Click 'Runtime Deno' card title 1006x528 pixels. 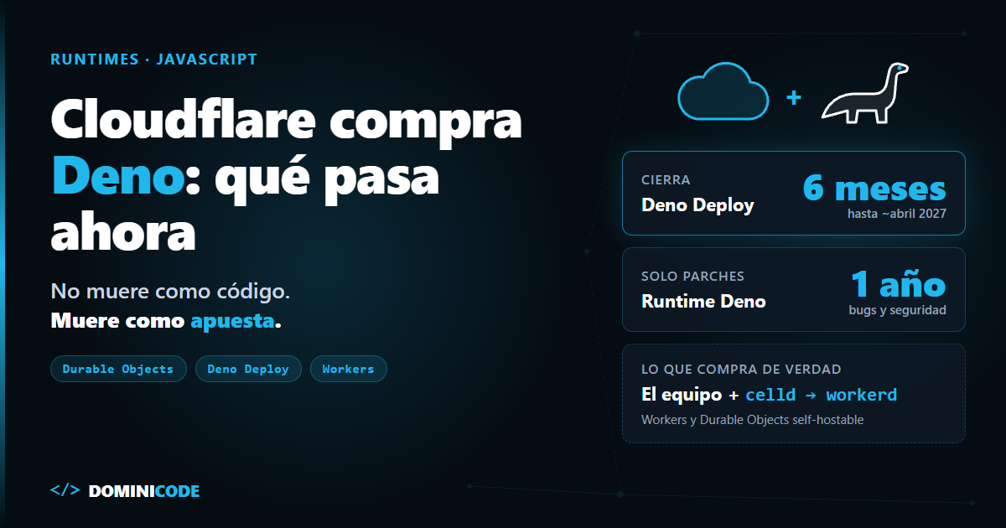pos(703,302)
